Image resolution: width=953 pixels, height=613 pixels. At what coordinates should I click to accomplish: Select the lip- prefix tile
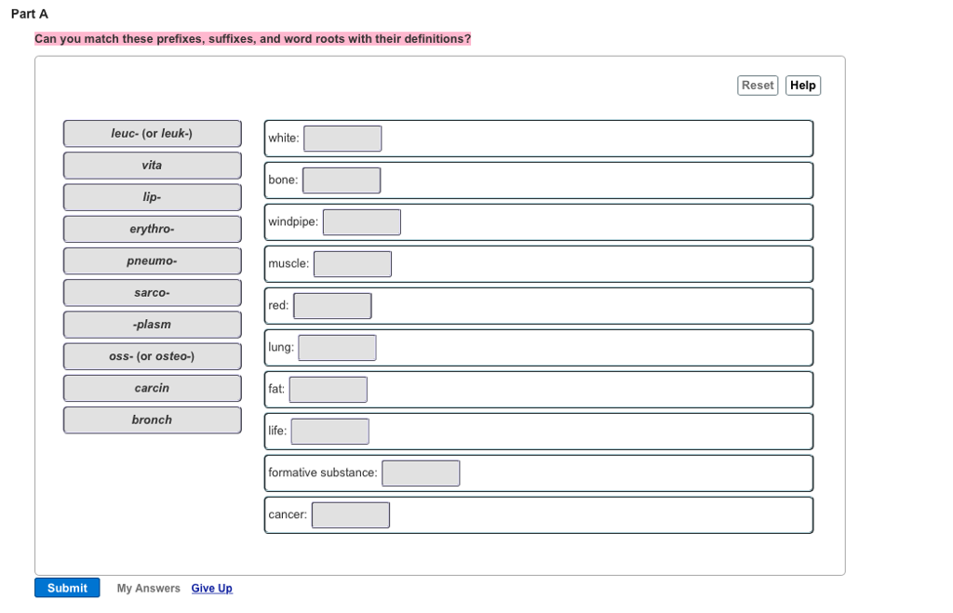click(x=152, y=196)
